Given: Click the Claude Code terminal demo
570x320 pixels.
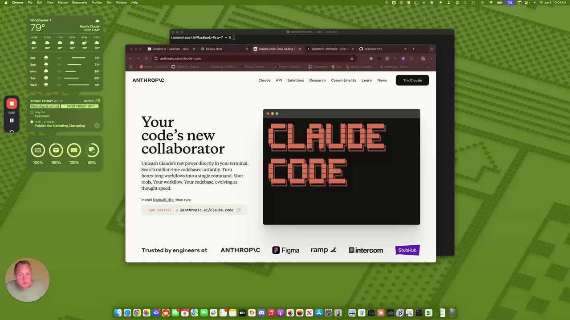Looking at the screenshot, I should pyautogui.click(x=342, y=167).
